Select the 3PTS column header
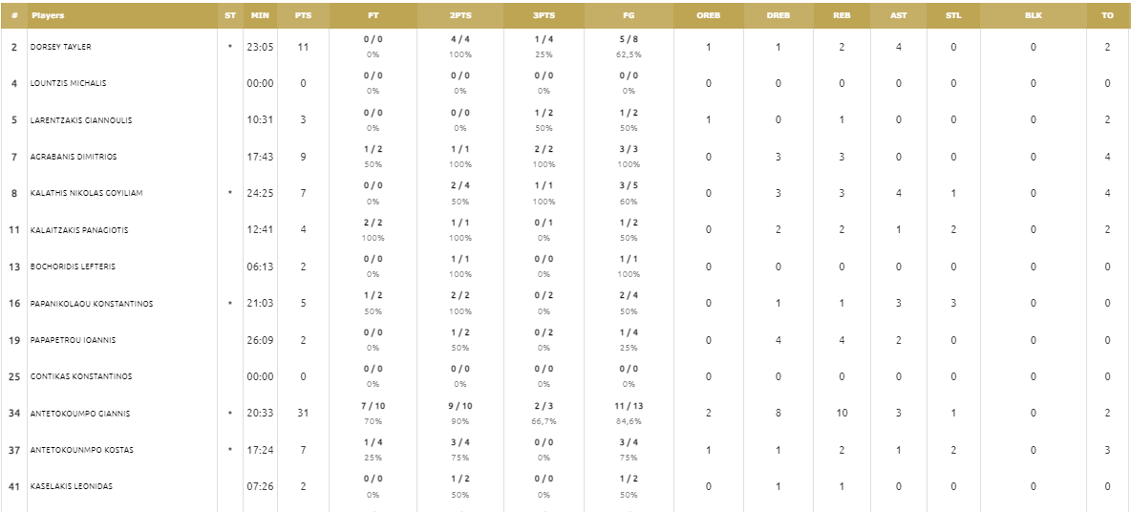This screenshot has height=512, width=1131. tap(544, 15)
